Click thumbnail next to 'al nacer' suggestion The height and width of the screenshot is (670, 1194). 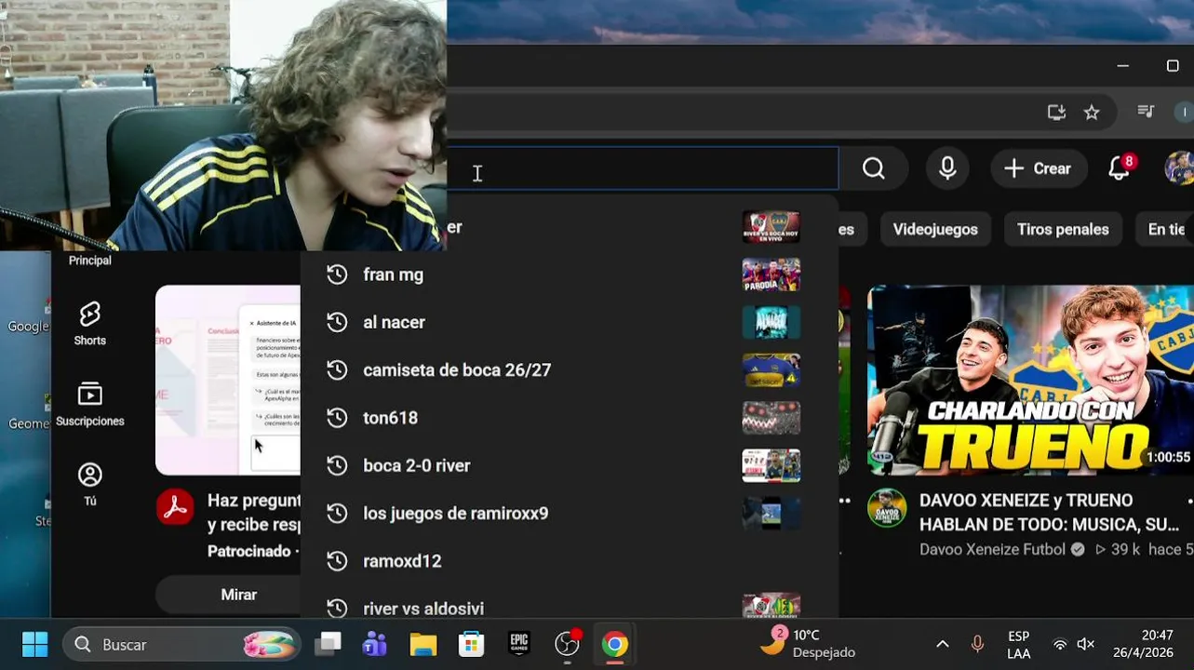click(771, 322)
